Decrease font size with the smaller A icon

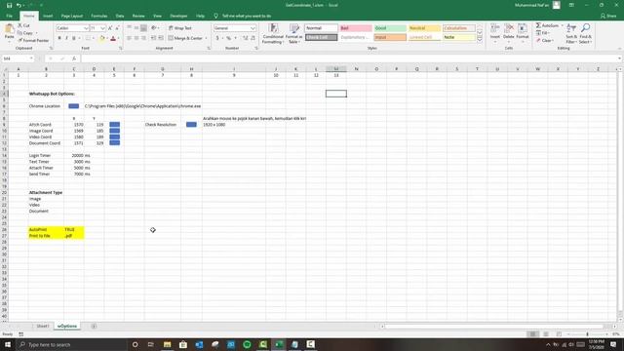pos(117,28)
